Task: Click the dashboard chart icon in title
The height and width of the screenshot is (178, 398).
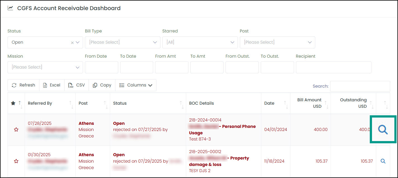Action: tap(10, 8)
